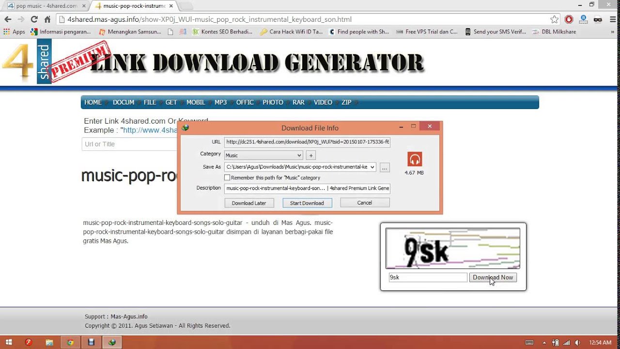Click the URL field in the download dialog
This screenshot has width=620, height=349.
point(308,142)
